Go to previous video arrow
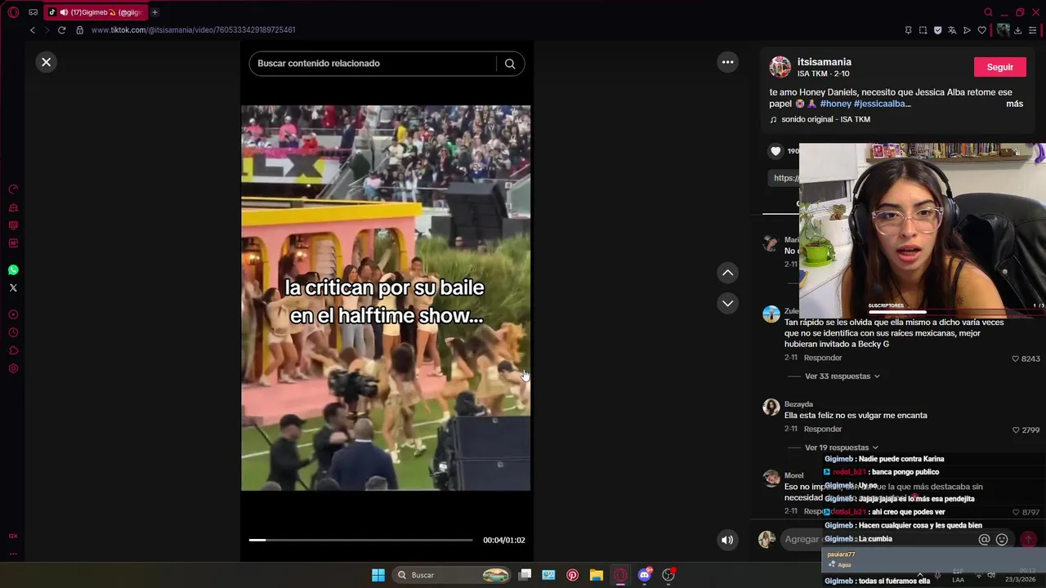Screen dimensions: 1046x588 (727, 273)
